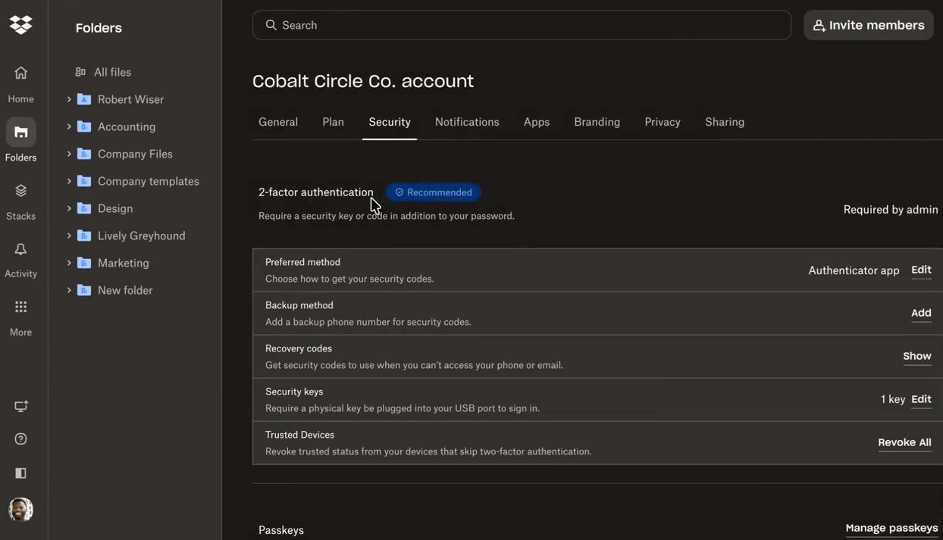943x540 pixels.
Task: Open the Folders sidebar icon
Action: coord(20,133)
